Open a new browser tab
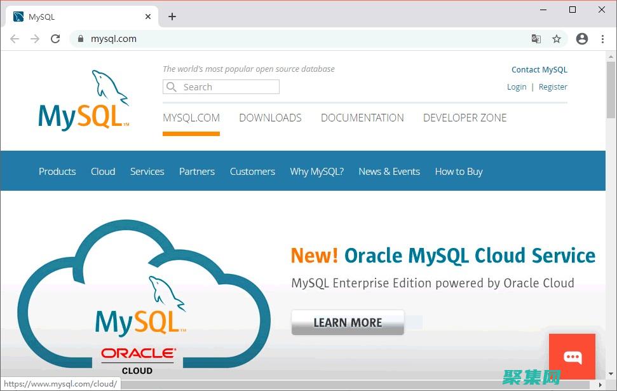The image size is (617, 391). (x=172, y=17)
